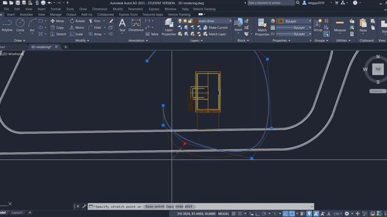The height and width of the screenshot is (217, 387).
Task: Expand the Annotation panel
Action: pos(138,40)
